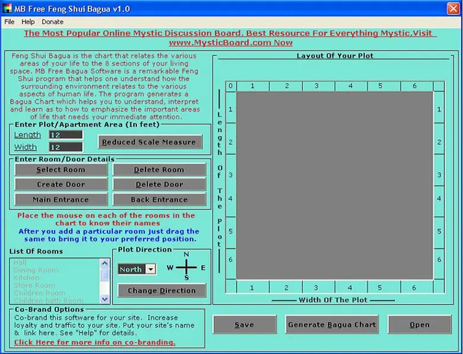463x354 pixels.
Task: Click the Main Entrance button
Action: point(61,200)
